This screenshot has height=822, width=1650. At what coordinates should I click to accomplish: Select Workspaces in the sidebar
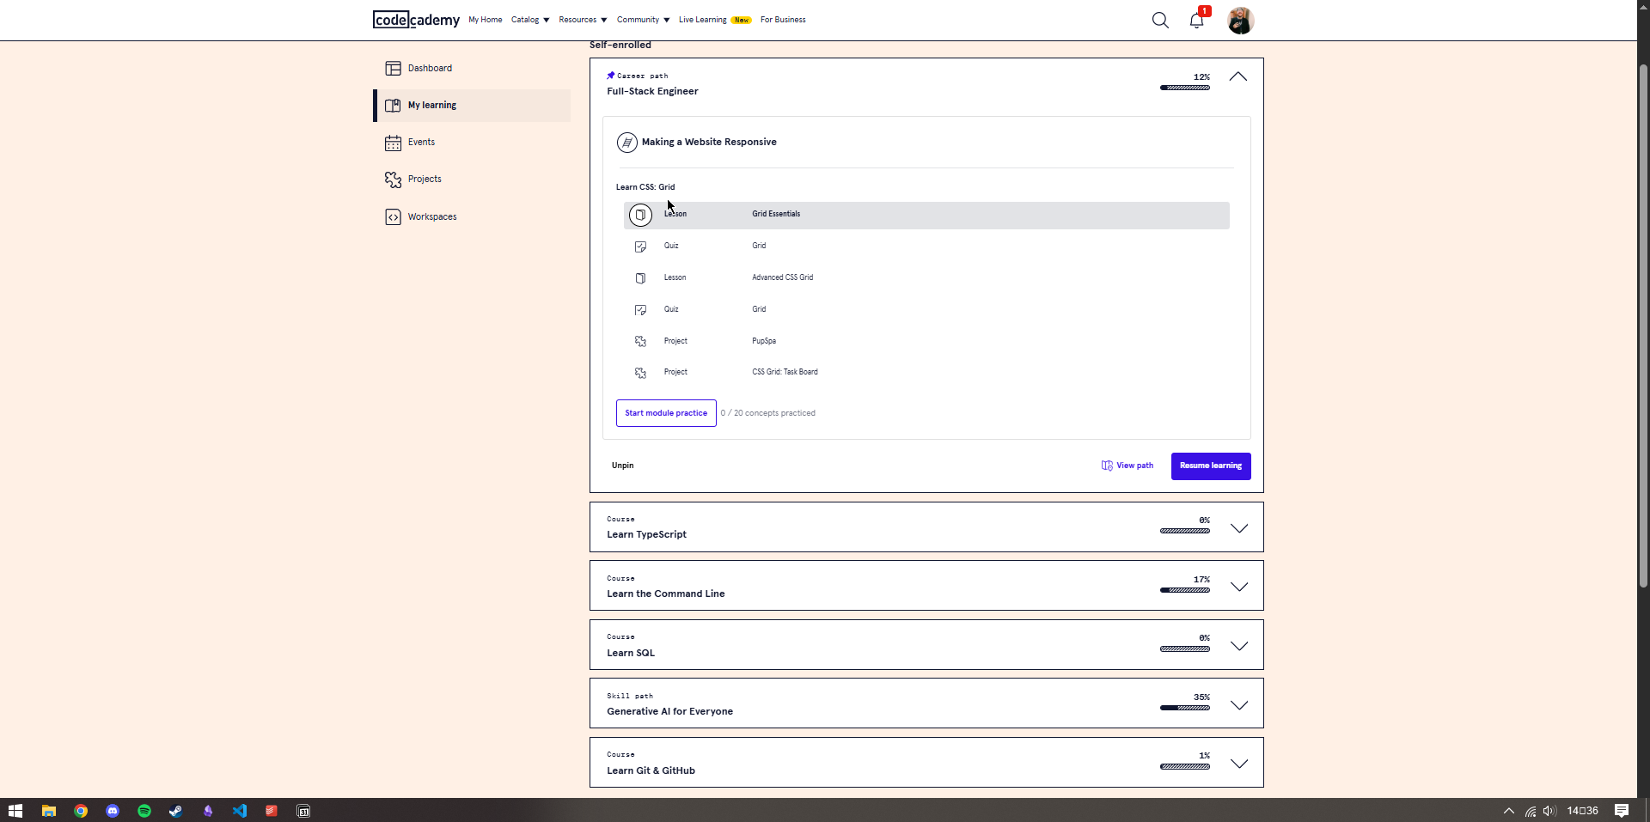click(x=472, y=216)
